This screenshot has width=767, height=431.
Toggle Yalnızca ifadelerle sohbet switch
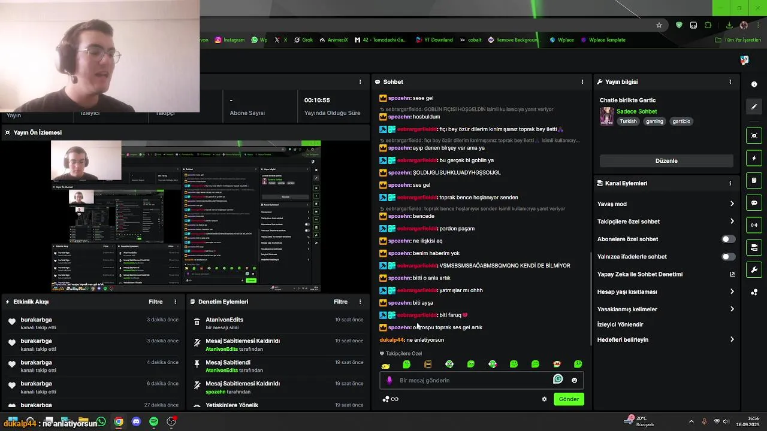tap(728, 257)
